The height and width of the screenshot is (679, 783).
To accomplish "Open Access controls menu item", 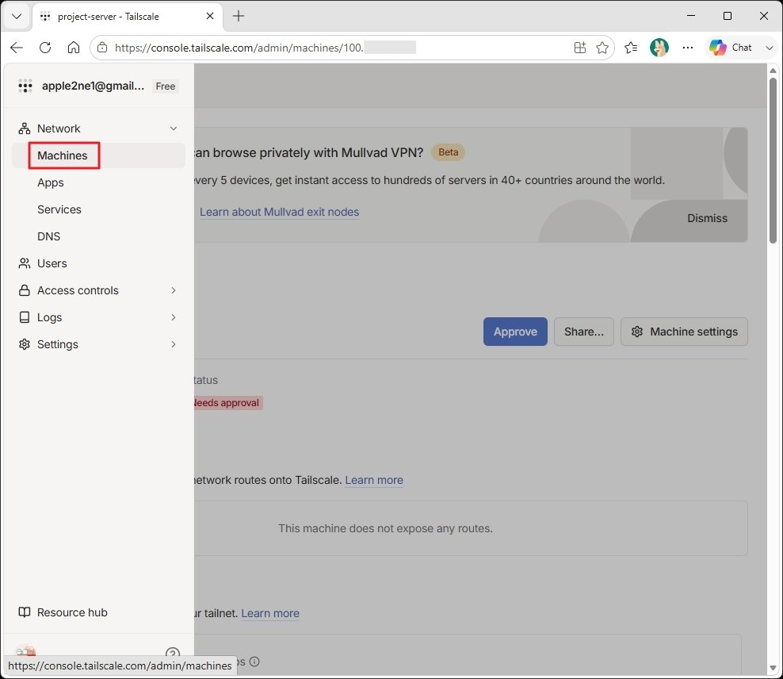I will [x=78, y=290].
